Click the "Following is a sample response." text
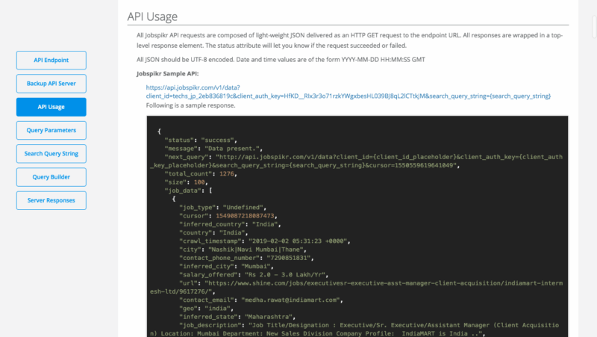 click(x=190, y=105)
